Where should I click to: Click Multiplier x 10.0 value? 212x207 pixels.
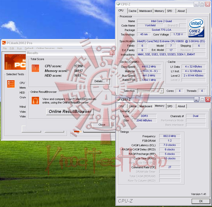(149, 71)
